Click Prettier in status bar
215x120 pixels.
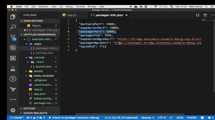(x=192, y=118)
